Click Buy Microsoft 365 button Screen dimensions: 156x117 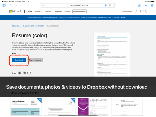tap(79, 11)
